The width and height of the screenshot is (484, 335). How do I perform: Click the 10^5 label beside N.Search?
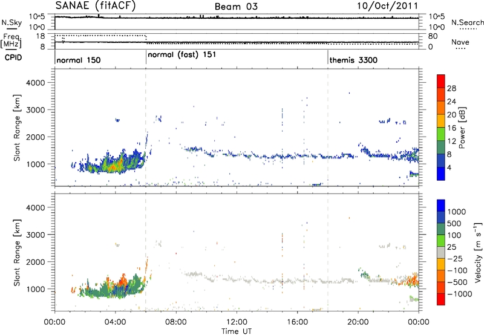[436, 16]
